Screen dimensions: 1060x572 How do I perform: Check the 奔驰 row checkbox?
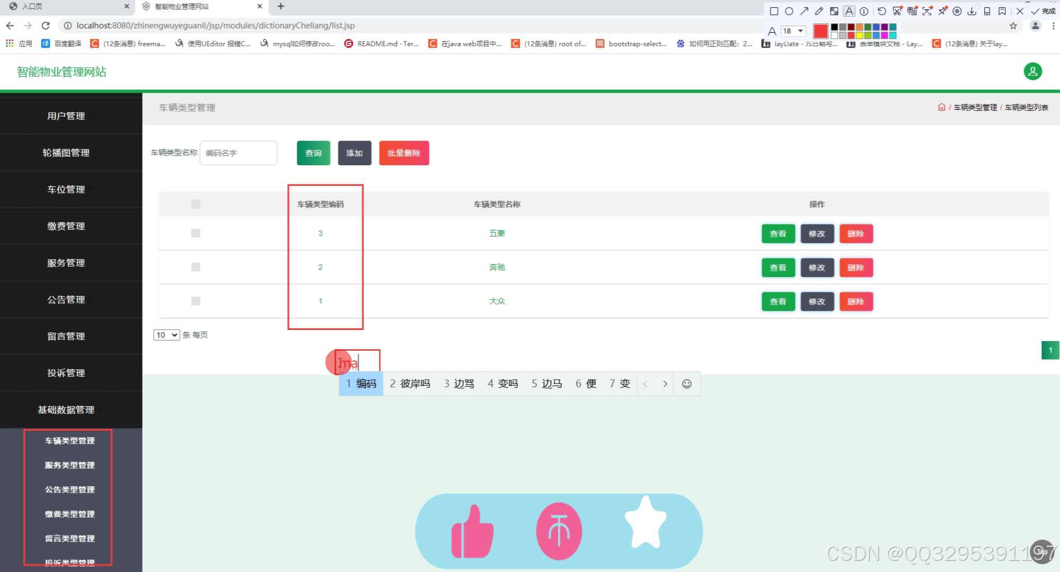(196, 267)
